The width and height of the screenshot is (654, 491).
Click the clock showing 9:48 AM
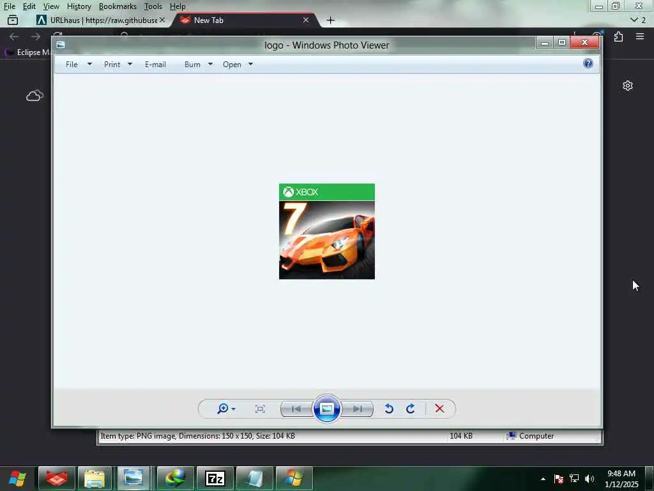pos(621,474)
